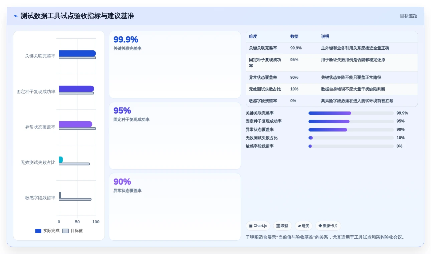
Task: Click the 固定种子复现成功率 progress bar
Action: (351, 121)
